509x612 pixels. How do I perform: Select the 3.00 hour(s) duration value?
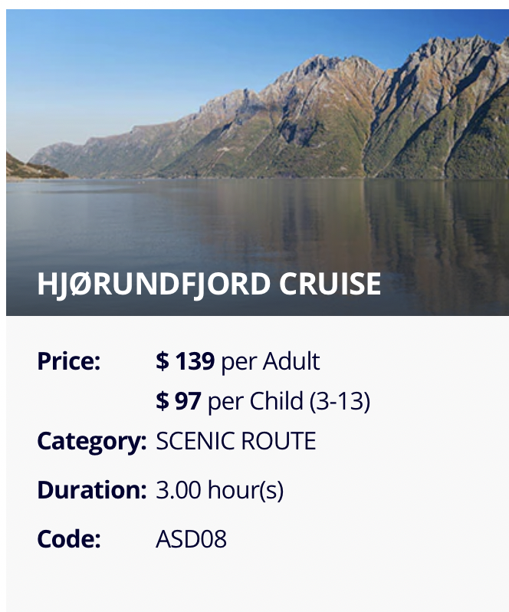point(219,490)
